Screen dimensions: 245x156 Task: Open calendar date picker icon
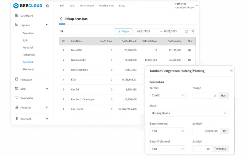click(186, 31)
